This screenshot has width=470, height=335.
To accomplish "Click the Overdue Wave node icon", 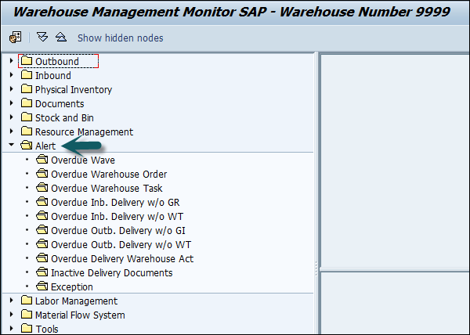I will tap(42, 160).
